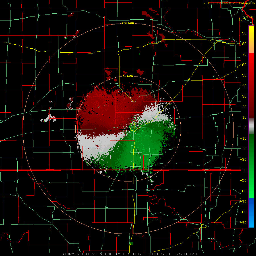Select the 80 value on velocity scale
Viewport: 256px width, 256px height.
coord(244,44)
